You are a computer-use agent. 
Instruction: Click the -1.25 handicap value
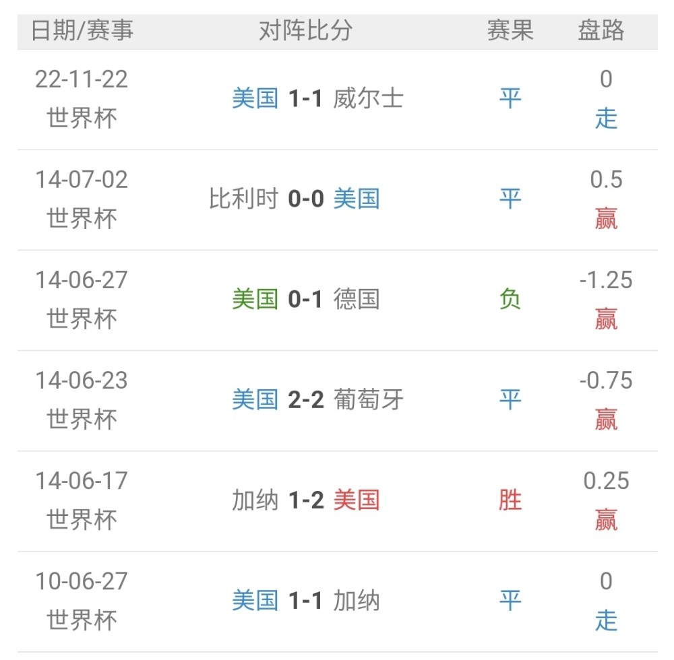[x=606, y=280]
